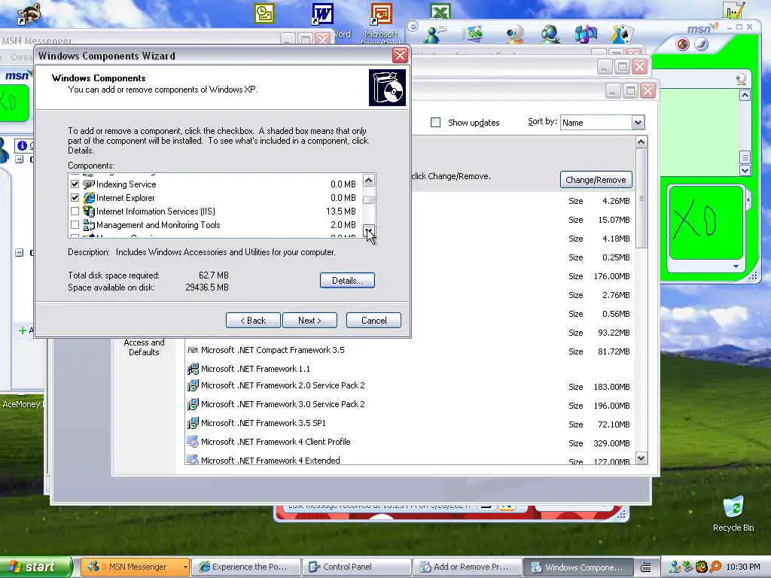Uncheck the Internet Explorer component checkbox

point(75,198)
